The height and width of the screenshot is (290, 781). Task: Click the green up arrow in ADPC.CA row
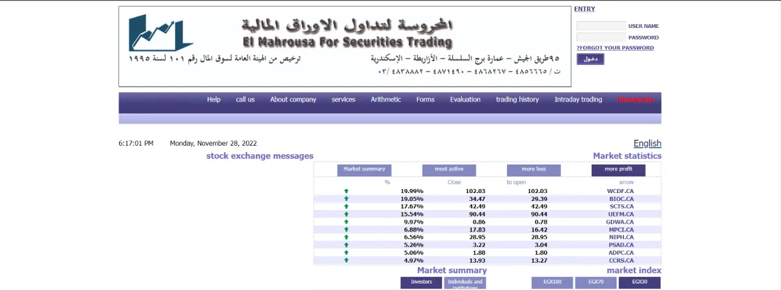346,253
